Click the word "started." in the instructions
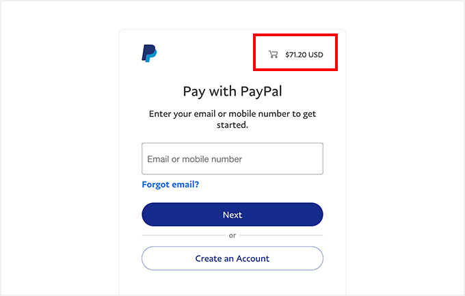Screen dimensions: 465x296 point(232,125)
